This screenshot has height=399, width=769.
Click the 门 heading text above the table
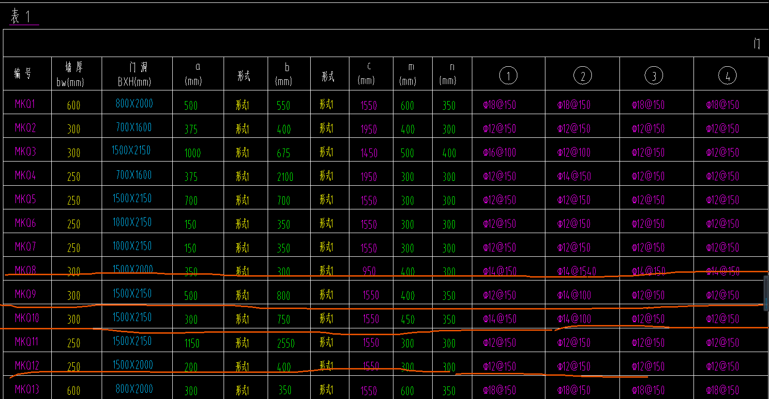pos(757,44)
